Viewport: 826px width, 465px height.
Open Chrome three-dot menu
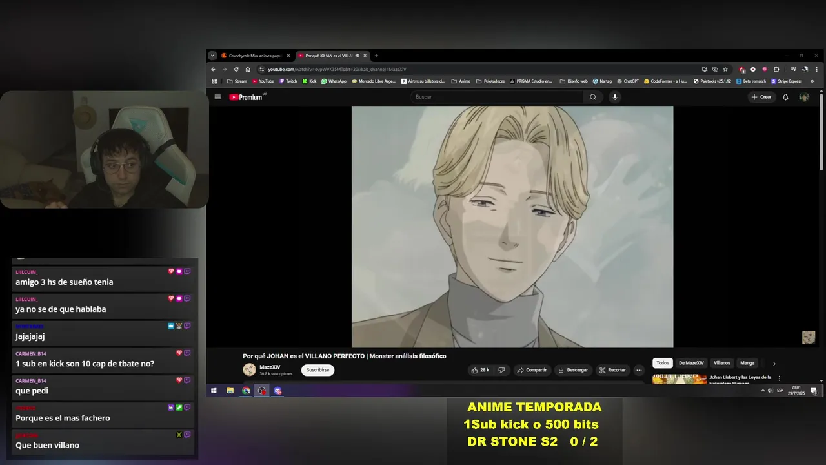[x=817, y=69]
